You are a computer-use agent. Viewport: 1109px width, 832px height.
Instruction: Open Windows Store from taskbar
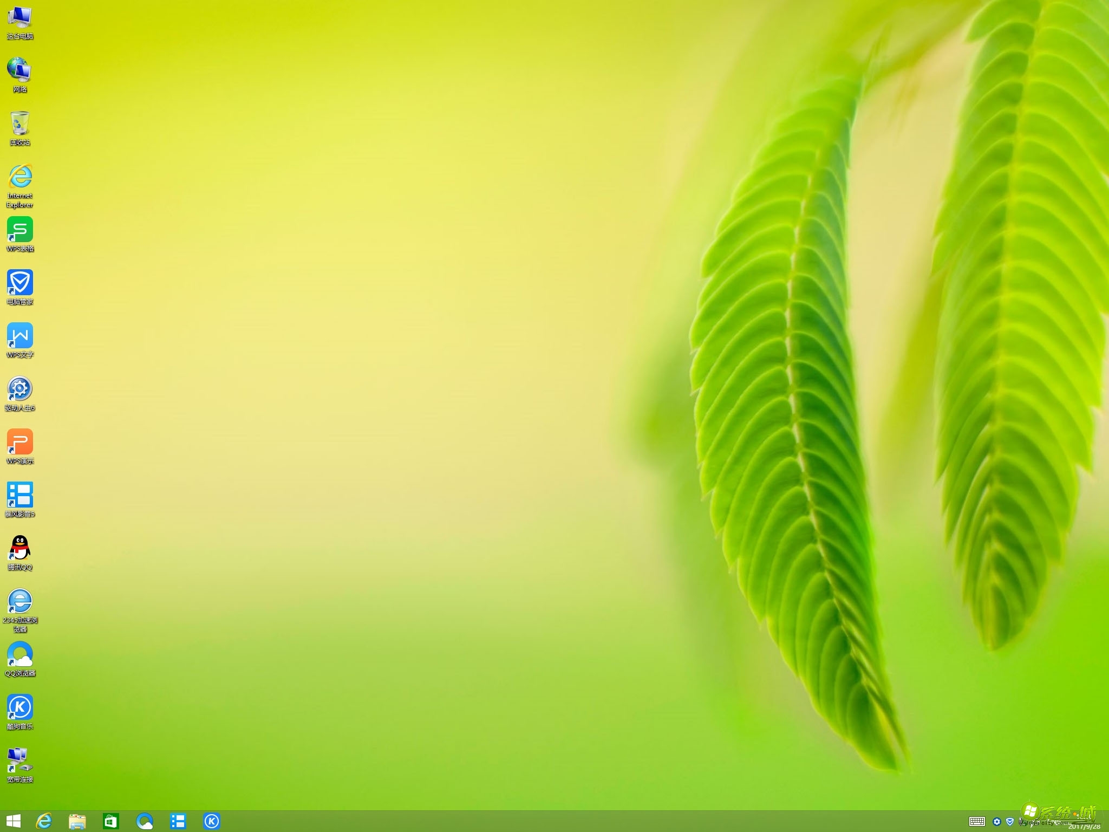click(x=111, y=821)
